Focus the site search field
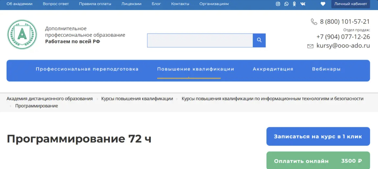Viewport: 378px width, 169px height. pyautogui.click(x=200, y=40)
